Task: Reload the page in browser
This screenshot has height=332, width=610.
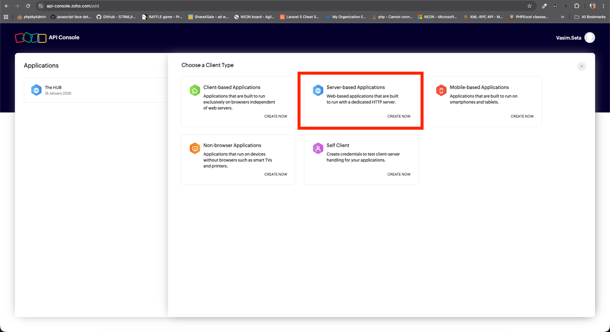Action: pos(28,6)
